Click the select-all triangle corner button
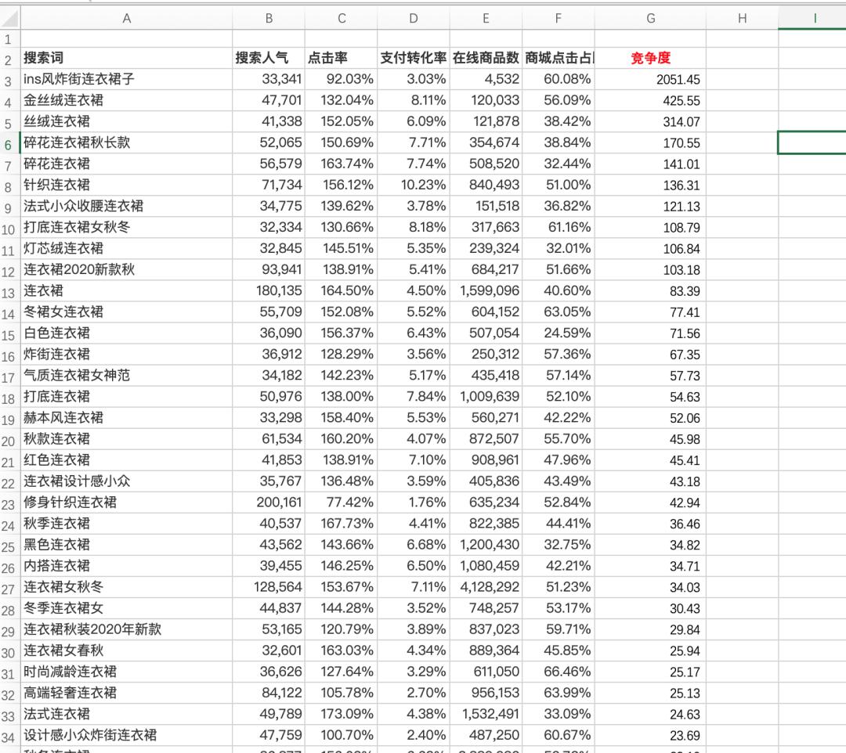The width and height of the screenshot is (846, 753). (8, 17)
